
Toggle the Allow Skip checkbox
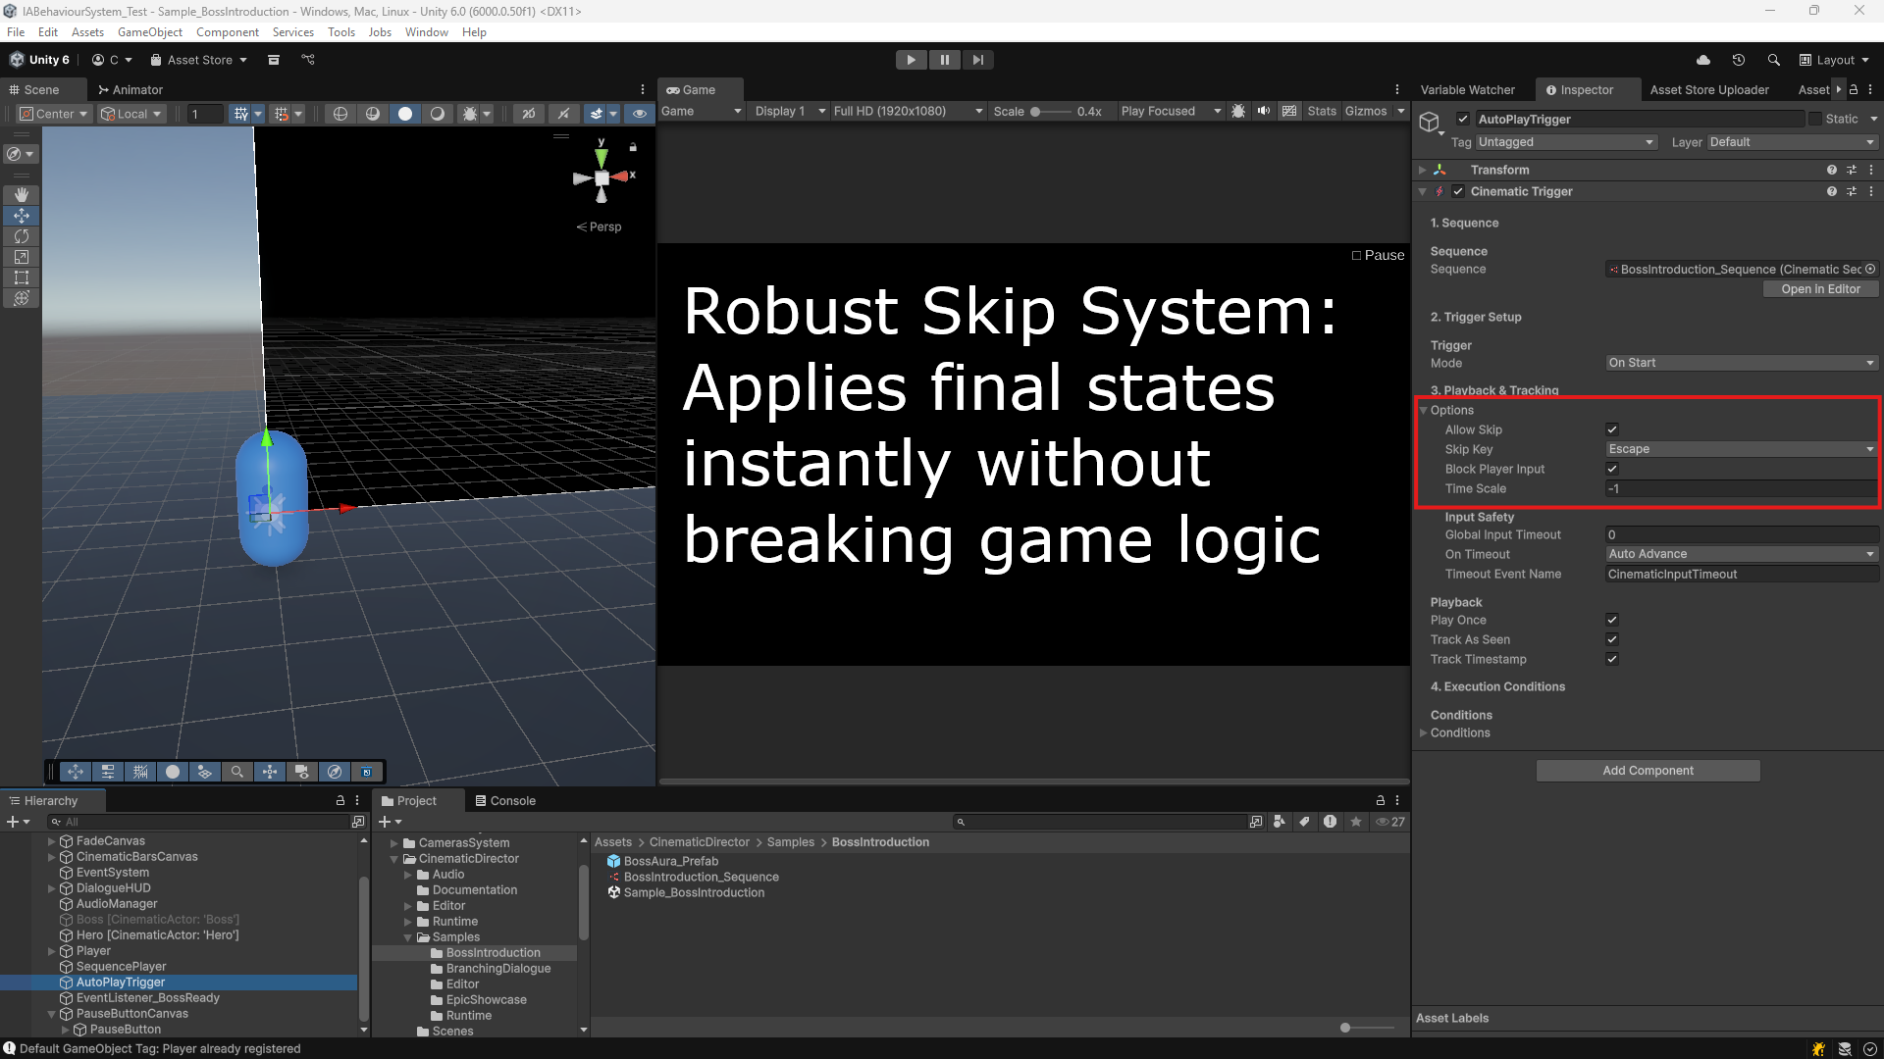click(x=1612, y=429)
